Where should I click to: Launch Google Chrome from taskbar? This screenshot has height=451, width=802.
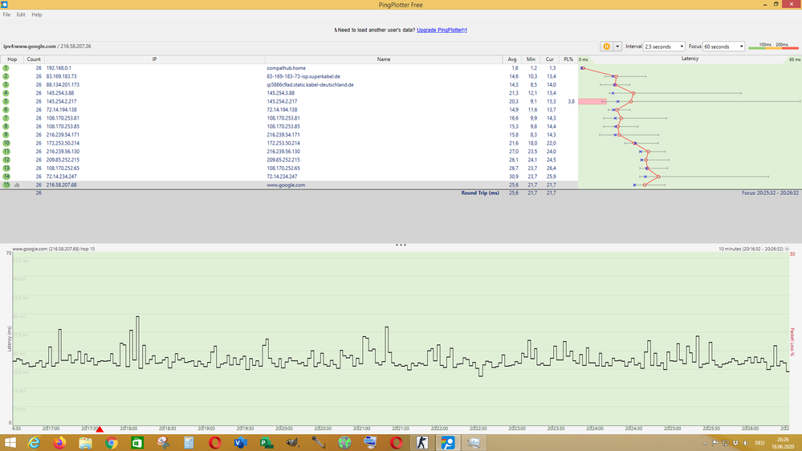[112, 443]
